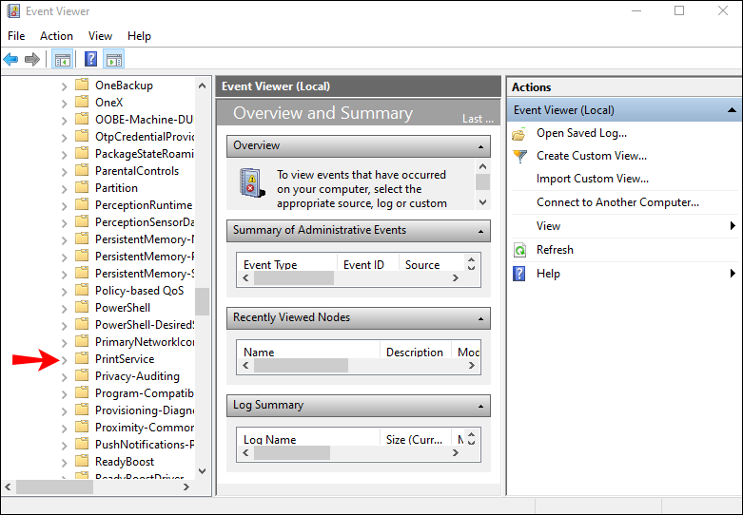The height and width of the screenshot is (515, 743).
Task: Click Connect to Another Computer
Action: (617, 202)
